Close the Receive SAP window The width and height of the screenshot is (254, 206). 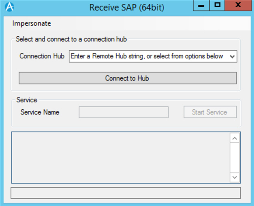pos(238,5)
